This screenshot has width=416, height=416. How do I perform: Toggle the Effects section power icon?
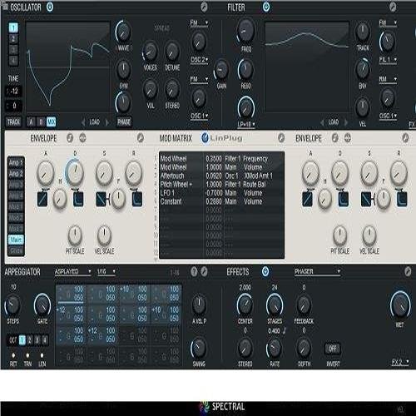pos(265,271)
